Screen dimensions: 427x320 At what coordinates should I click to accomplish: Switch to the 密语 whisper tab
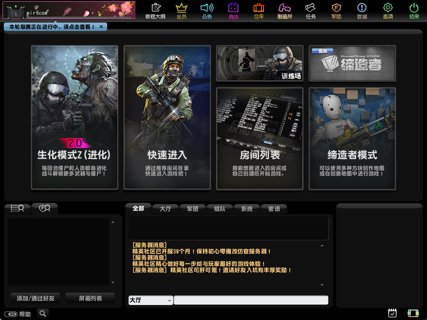coord(274,209)
